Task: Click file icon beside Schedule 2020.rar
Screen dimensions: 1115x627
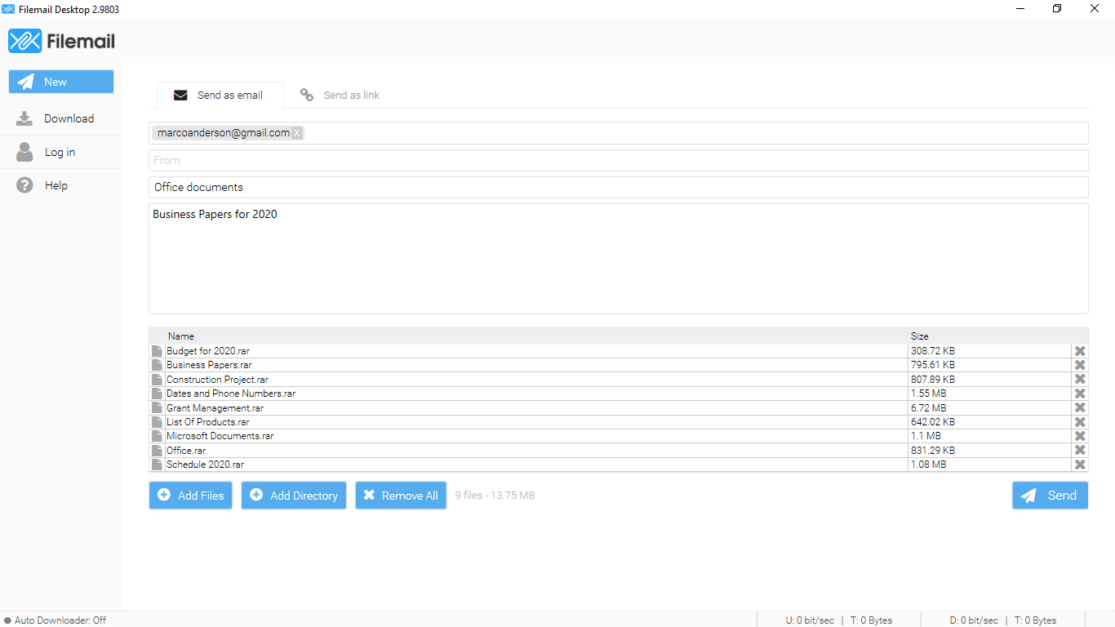Action: [157, 465]
